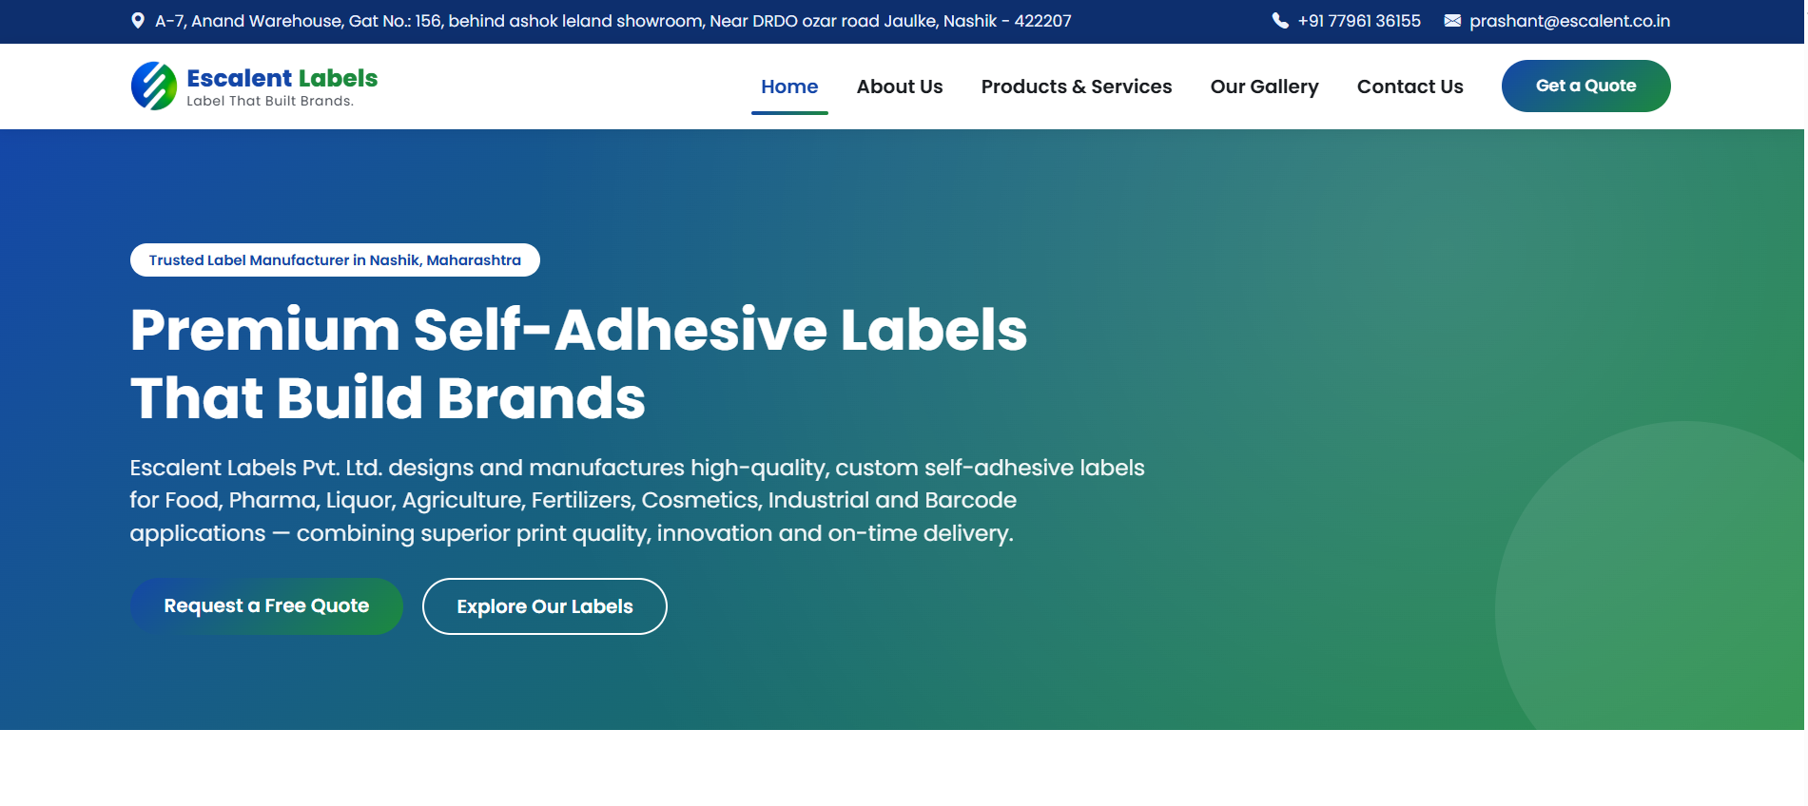Click the Escalent Labels brand name text
1808x806 pixels.
(x=282, y=78)
